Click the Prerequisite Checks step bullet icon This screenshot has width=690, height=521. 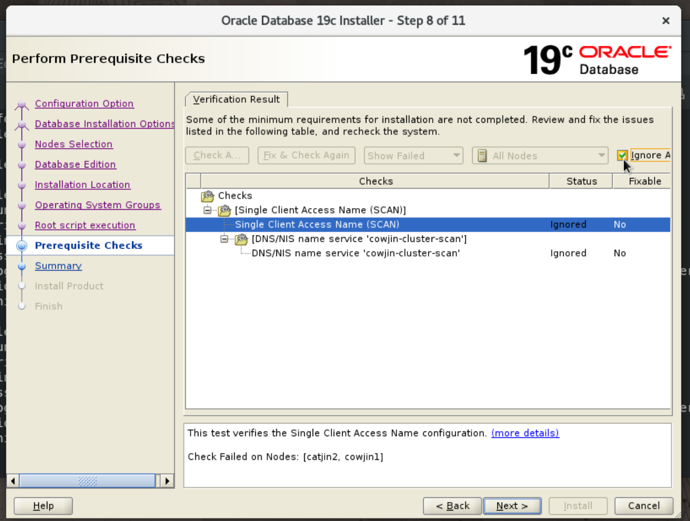pyautogui.click(x=22, y=245)
